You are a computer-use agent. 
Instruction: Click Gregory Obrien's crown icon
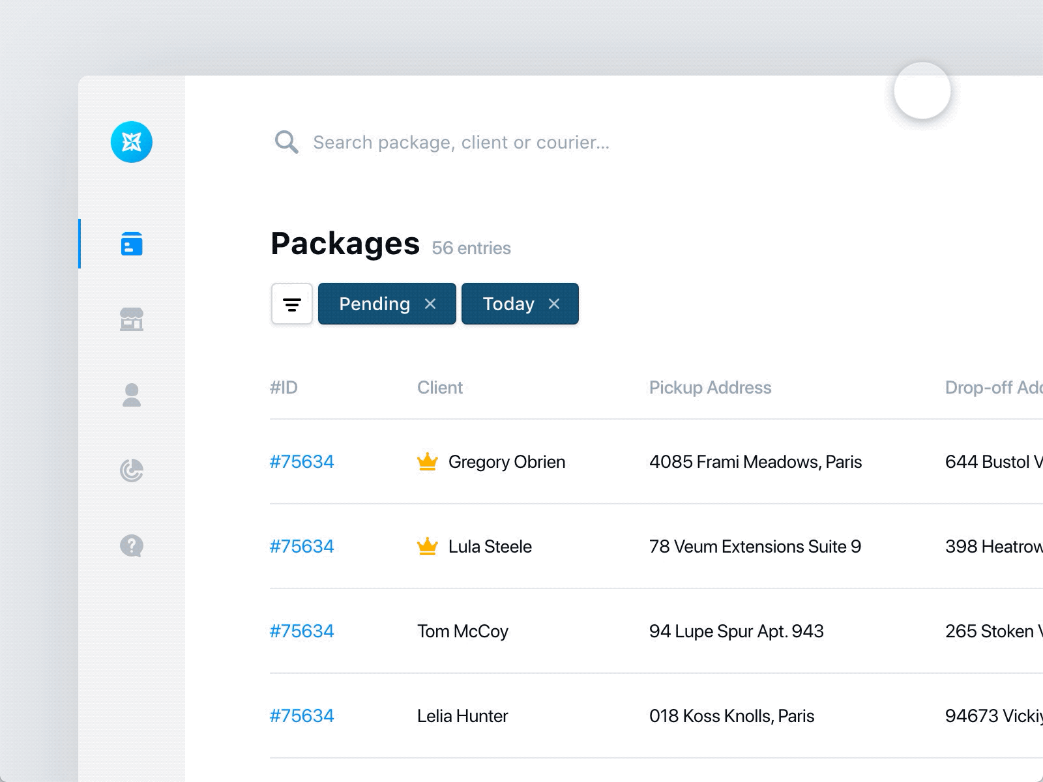pyautogui.click(x=427, y=461)
